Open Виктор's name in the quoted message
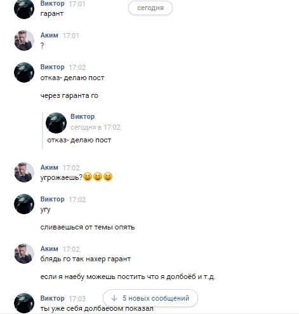 [x=83, y=116]
